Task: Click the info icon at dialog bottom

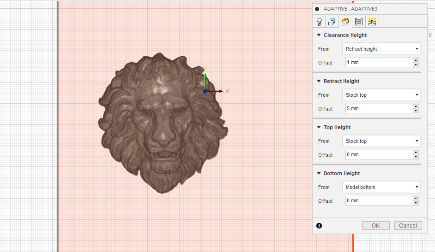Action: tap(319, 226)
